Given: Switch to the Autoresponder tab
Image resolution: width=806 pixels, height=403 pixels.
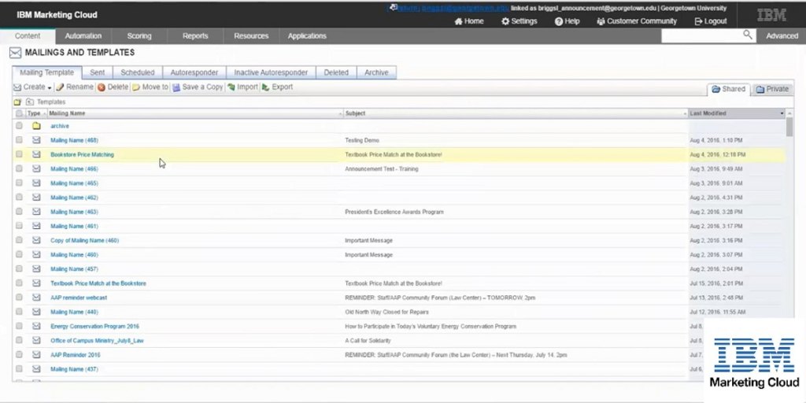Looking at the screenshot, I should coord(194,72).
